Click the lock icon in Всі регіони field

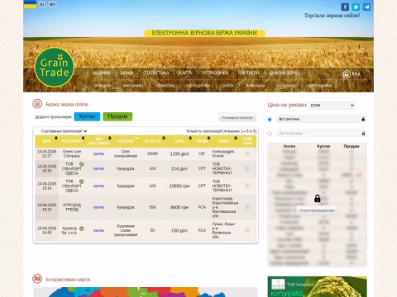(363, 119)
